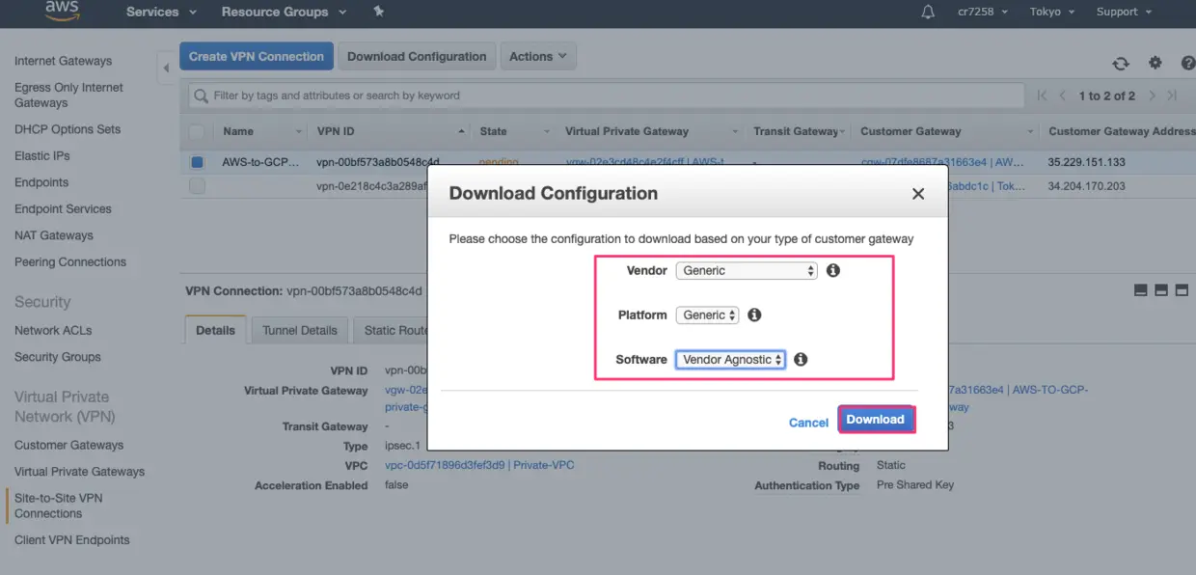The image size is (1196, 575).
Task: Switch to the Tunnel Details tab
Action: [x=300, y=330]
